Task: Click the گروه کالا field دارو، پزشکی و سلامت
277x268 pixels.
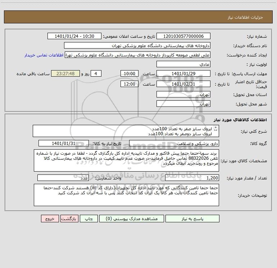Action: click(174, 143)
